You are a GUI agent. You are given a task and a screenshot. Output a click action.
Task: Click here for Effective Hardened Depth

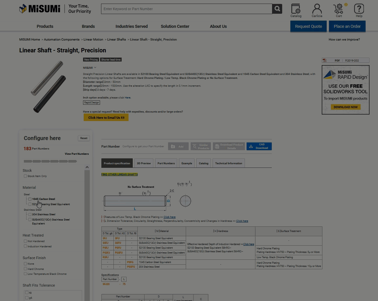249,244
